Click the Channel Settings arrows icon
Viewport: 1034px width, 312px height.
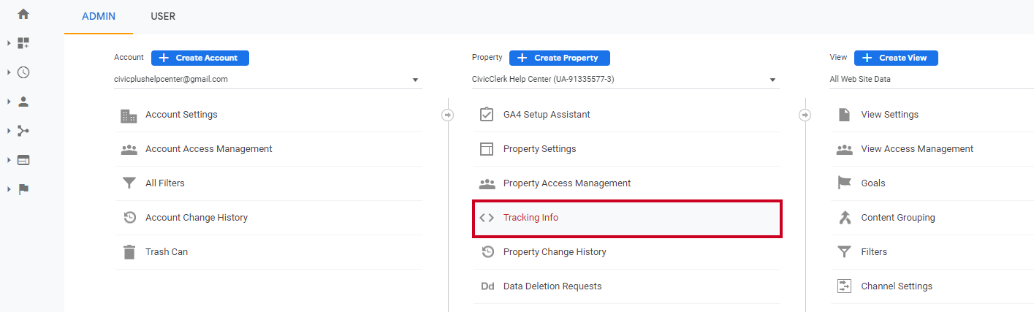click(x=844, y=286)
